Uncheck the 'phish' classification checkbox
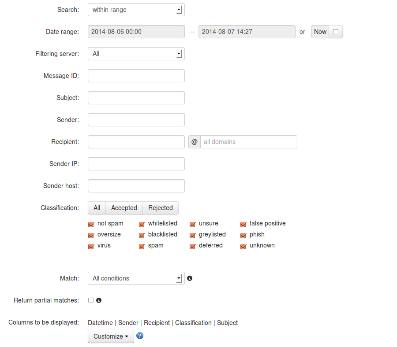This screenshot has height=347, width=397. pyautogui.click(x=243, y=235)
